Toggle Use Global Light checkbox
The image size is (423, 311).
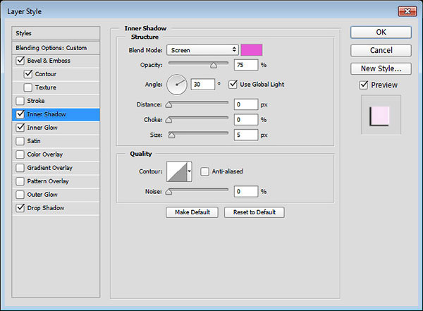(233, 84)
